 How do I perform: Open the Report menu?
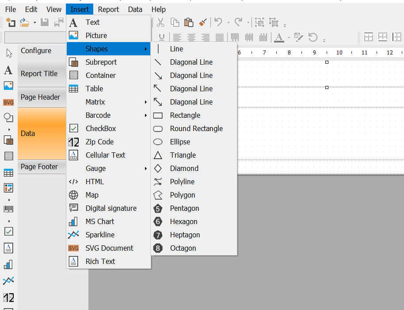(x=108, y=9)
